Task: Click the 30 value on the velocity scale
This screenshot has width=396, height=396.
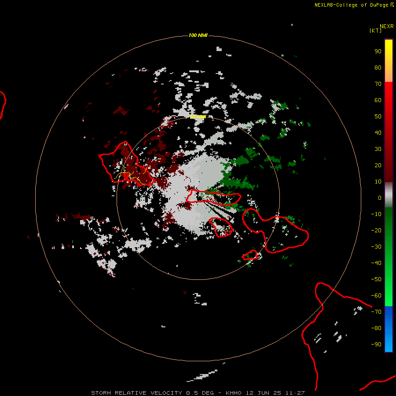Action: coord(378,149)
